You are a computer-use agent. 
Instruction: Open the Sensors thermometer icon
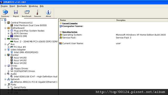(38, 12)
